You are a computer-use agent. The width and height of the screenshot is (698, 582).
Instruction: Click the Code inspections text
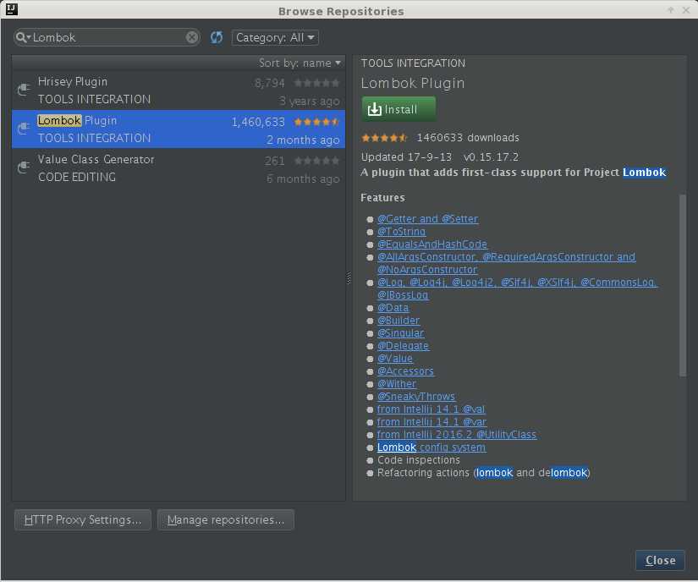pyautogui.click(x=419, y=459)
